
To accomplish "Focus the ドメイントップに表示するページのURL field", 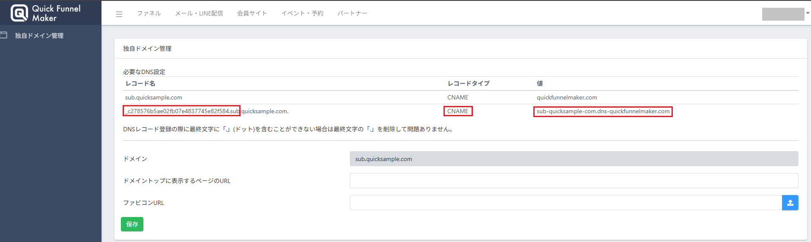I will point(573,181).
